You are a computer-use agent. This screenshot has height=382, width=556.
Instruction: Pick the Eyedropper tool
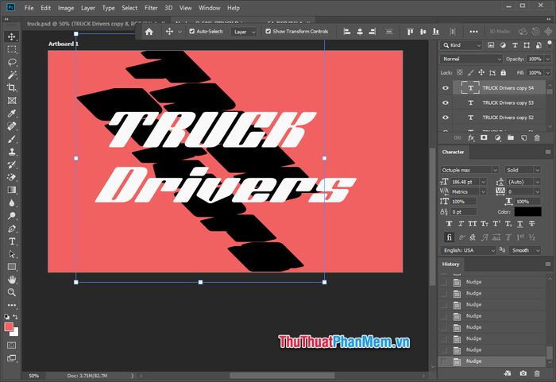12,113
